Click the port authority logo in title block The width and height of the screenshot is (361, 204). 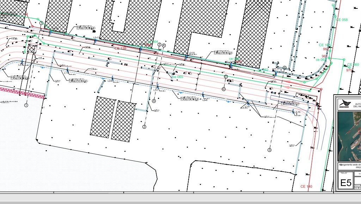pos(344,103)
